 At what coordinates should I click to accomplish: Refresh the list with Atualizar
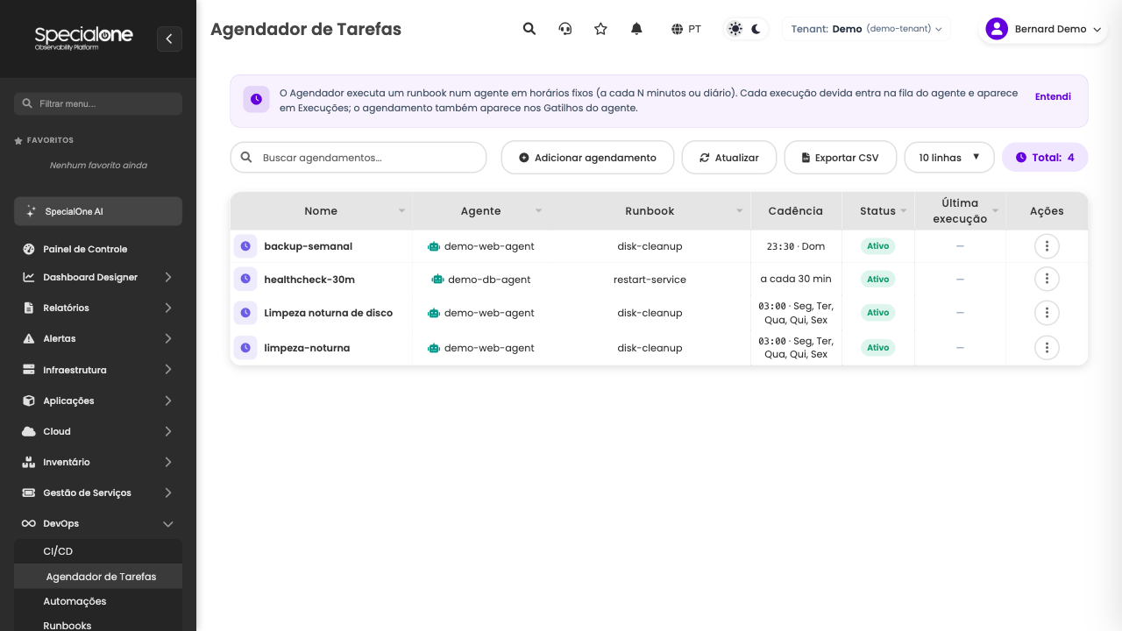point(729,158)
